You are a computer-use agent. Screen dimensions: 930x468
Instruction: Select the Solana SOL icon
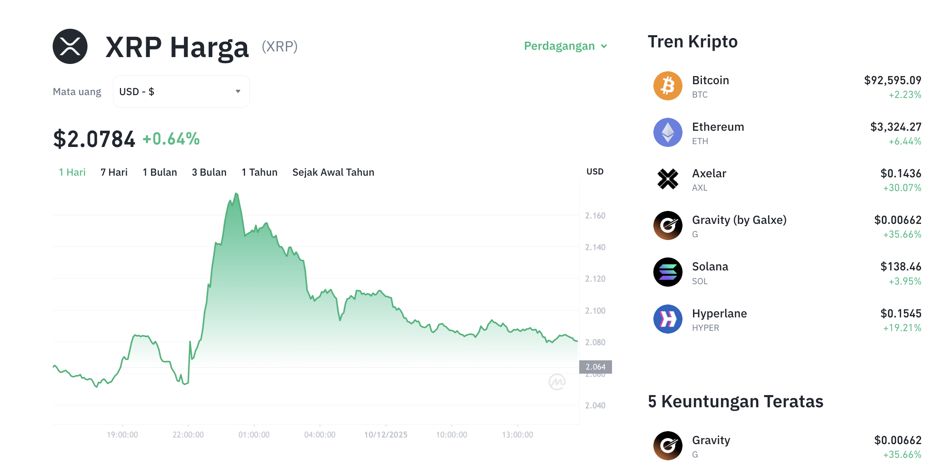(x=668, y=272)
